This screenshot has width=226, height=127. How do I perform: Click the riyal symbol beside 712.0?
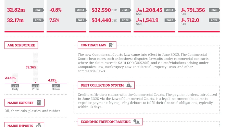[184, 20]
